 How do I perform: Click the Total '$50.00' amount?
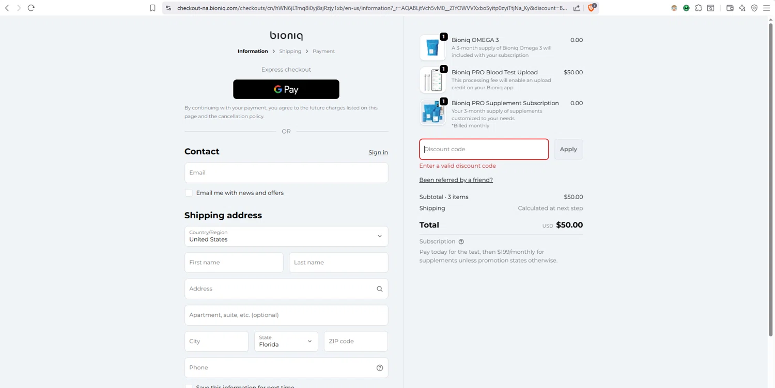[569, 225]
